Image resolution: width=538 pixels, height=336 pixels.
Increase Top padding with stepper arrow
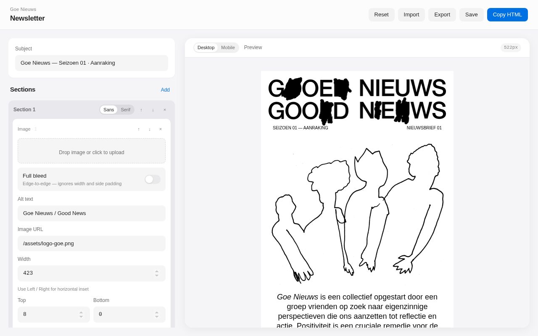[81, 312]
